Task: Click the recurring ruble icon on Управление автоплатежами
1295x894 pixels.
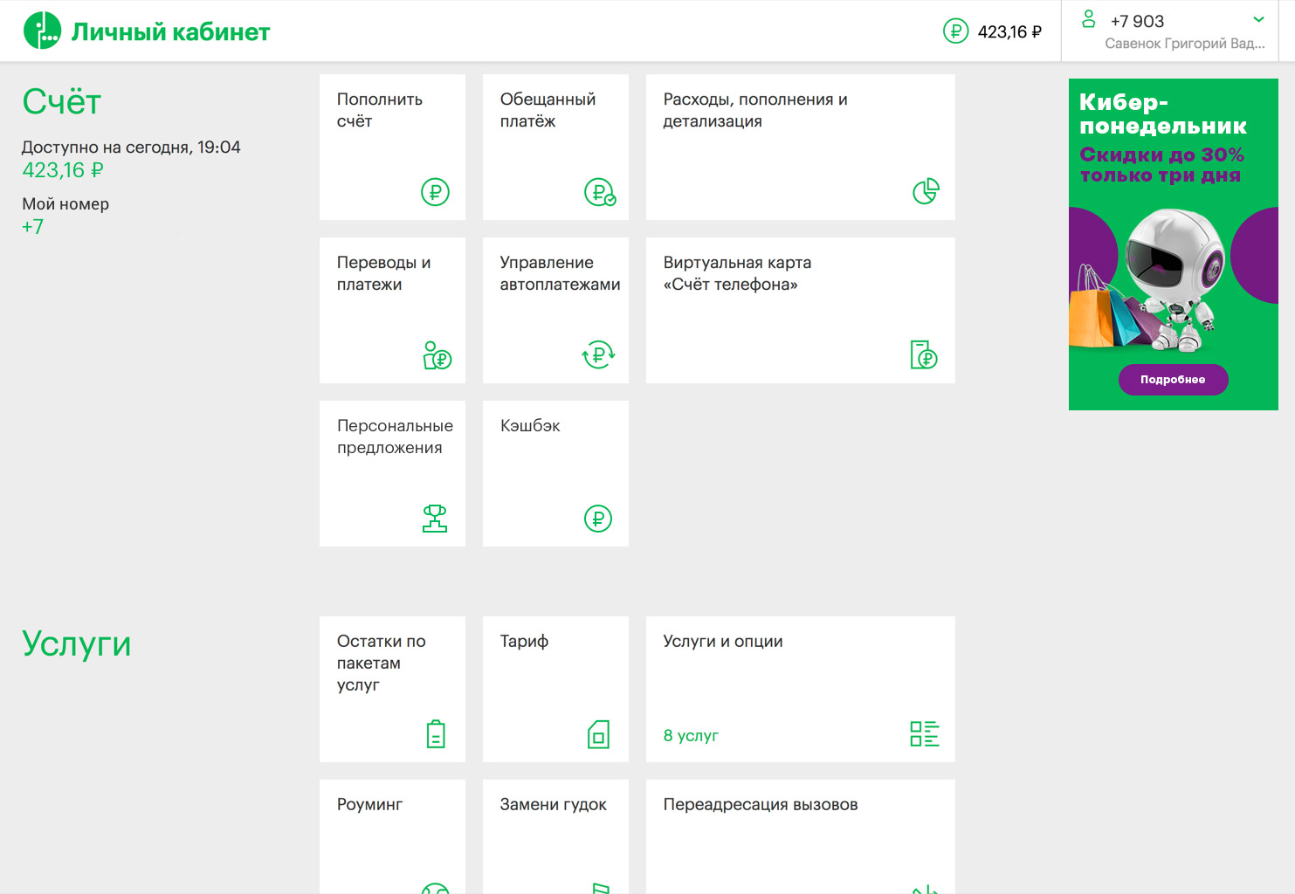Action: pyautogui.click(x=598, y=354)
